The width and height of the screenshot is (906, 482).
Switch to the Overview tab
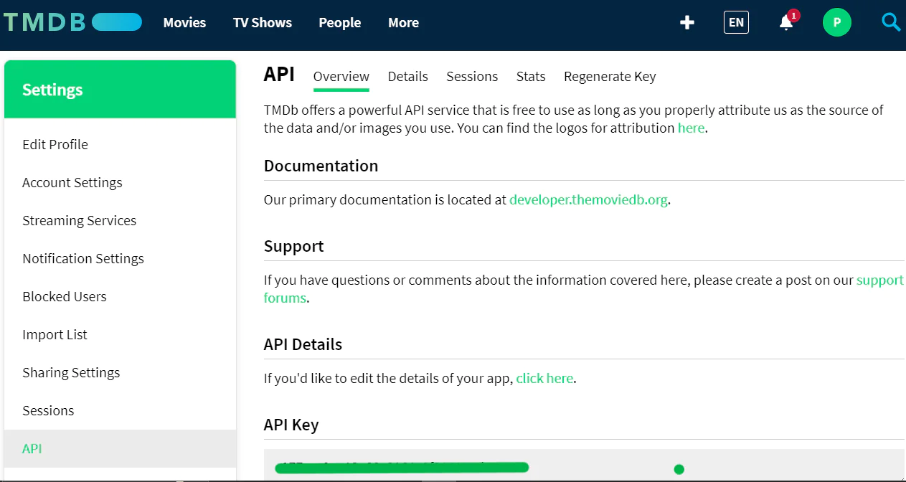pos(341,77)
